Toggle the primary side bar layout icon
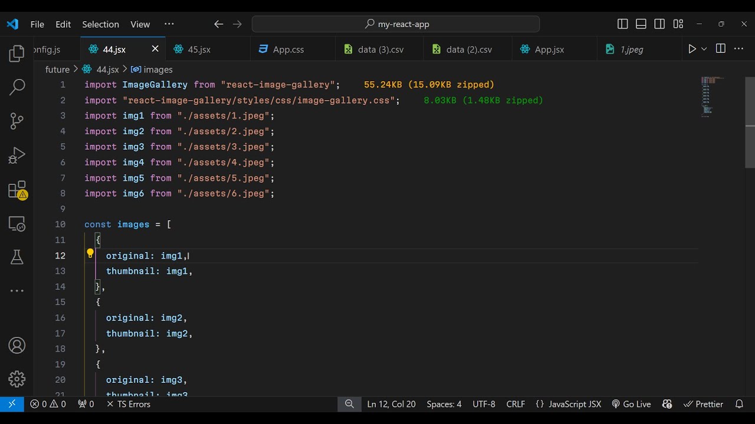The image size is (755, 424). point(623,24)
